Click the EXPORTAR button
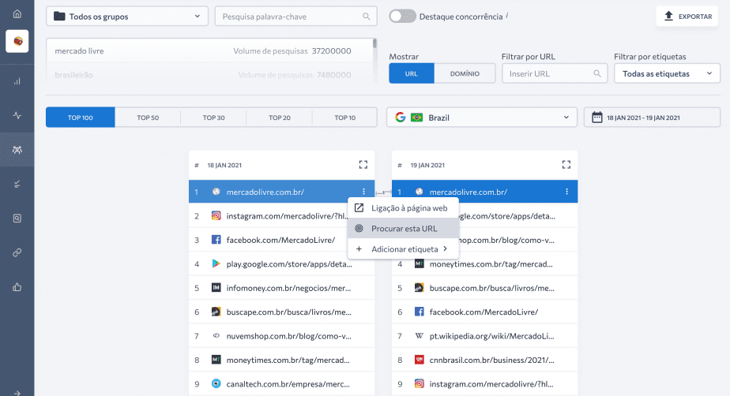The height and width of the screenshot is (396, 730). (x=687, y=17)
